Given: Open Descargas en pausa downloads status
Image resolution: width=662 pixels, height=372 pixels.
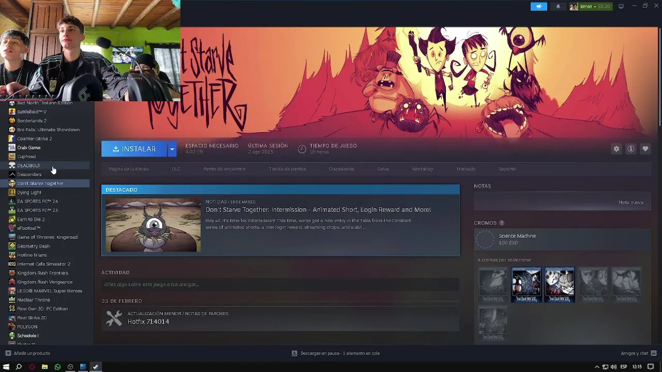Looking at the screenshot, I should (336, 353).
